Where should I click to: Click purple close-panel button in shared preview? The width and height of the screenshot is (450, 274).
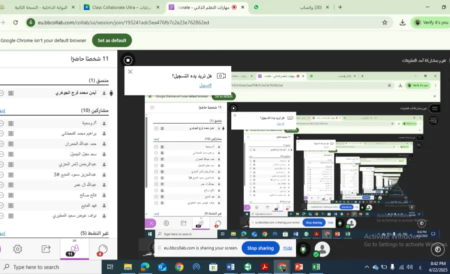pos(151,223)
